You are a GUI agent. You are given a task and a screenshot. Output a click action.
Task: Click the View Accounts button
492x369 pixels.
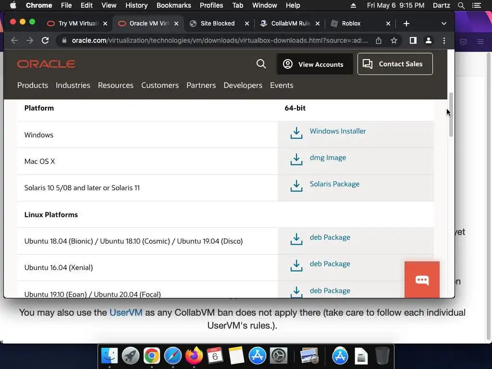point(315,64)
